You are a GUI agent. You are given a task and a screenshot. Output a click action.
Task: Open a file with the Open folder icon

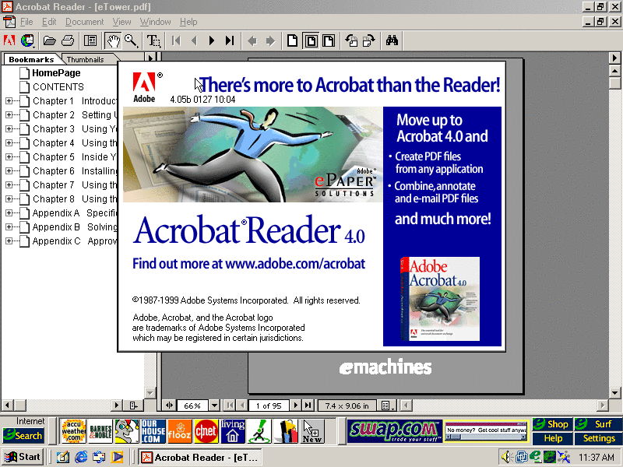[49, 40]
